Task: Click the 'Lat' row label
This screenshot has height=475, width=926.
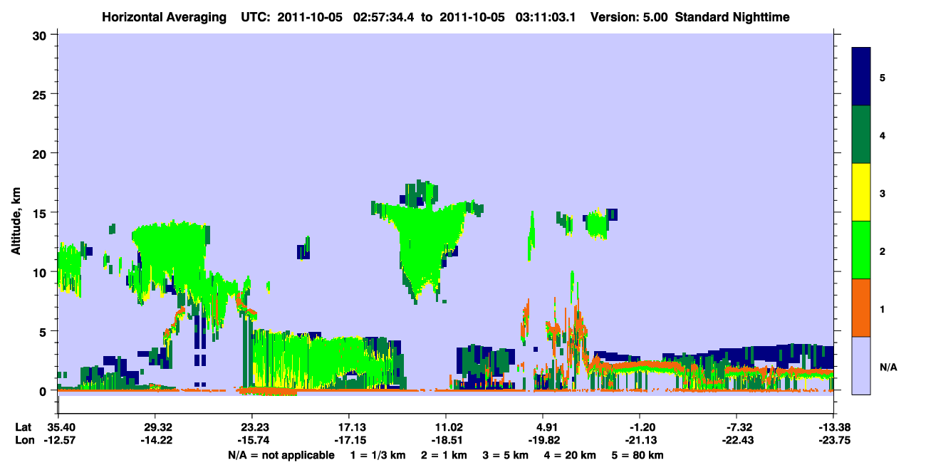Action: [x=24, y=427]
